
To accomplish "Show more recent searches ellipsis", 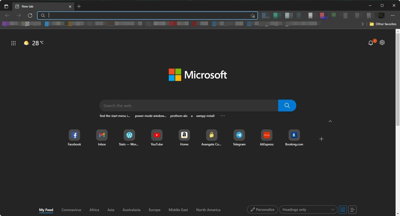I will pos(223,116).
